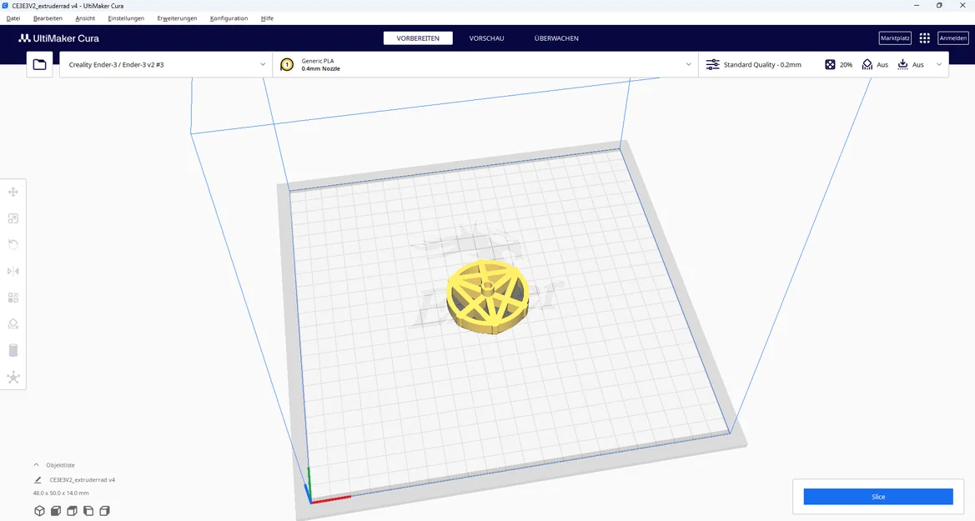The width and height of the screenshot is (975, 521).
Task: Activate the support blocker tool
Action: click(x=13, y=324)
